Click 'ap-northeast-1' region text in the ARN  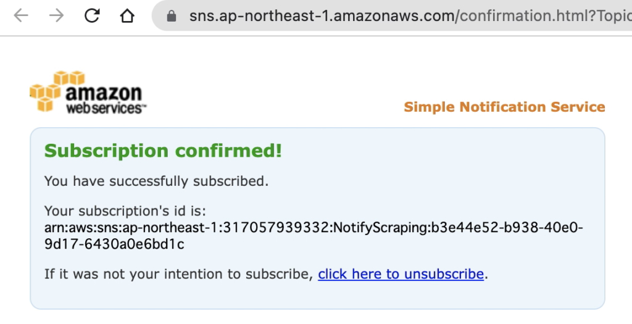click(169, 228)
